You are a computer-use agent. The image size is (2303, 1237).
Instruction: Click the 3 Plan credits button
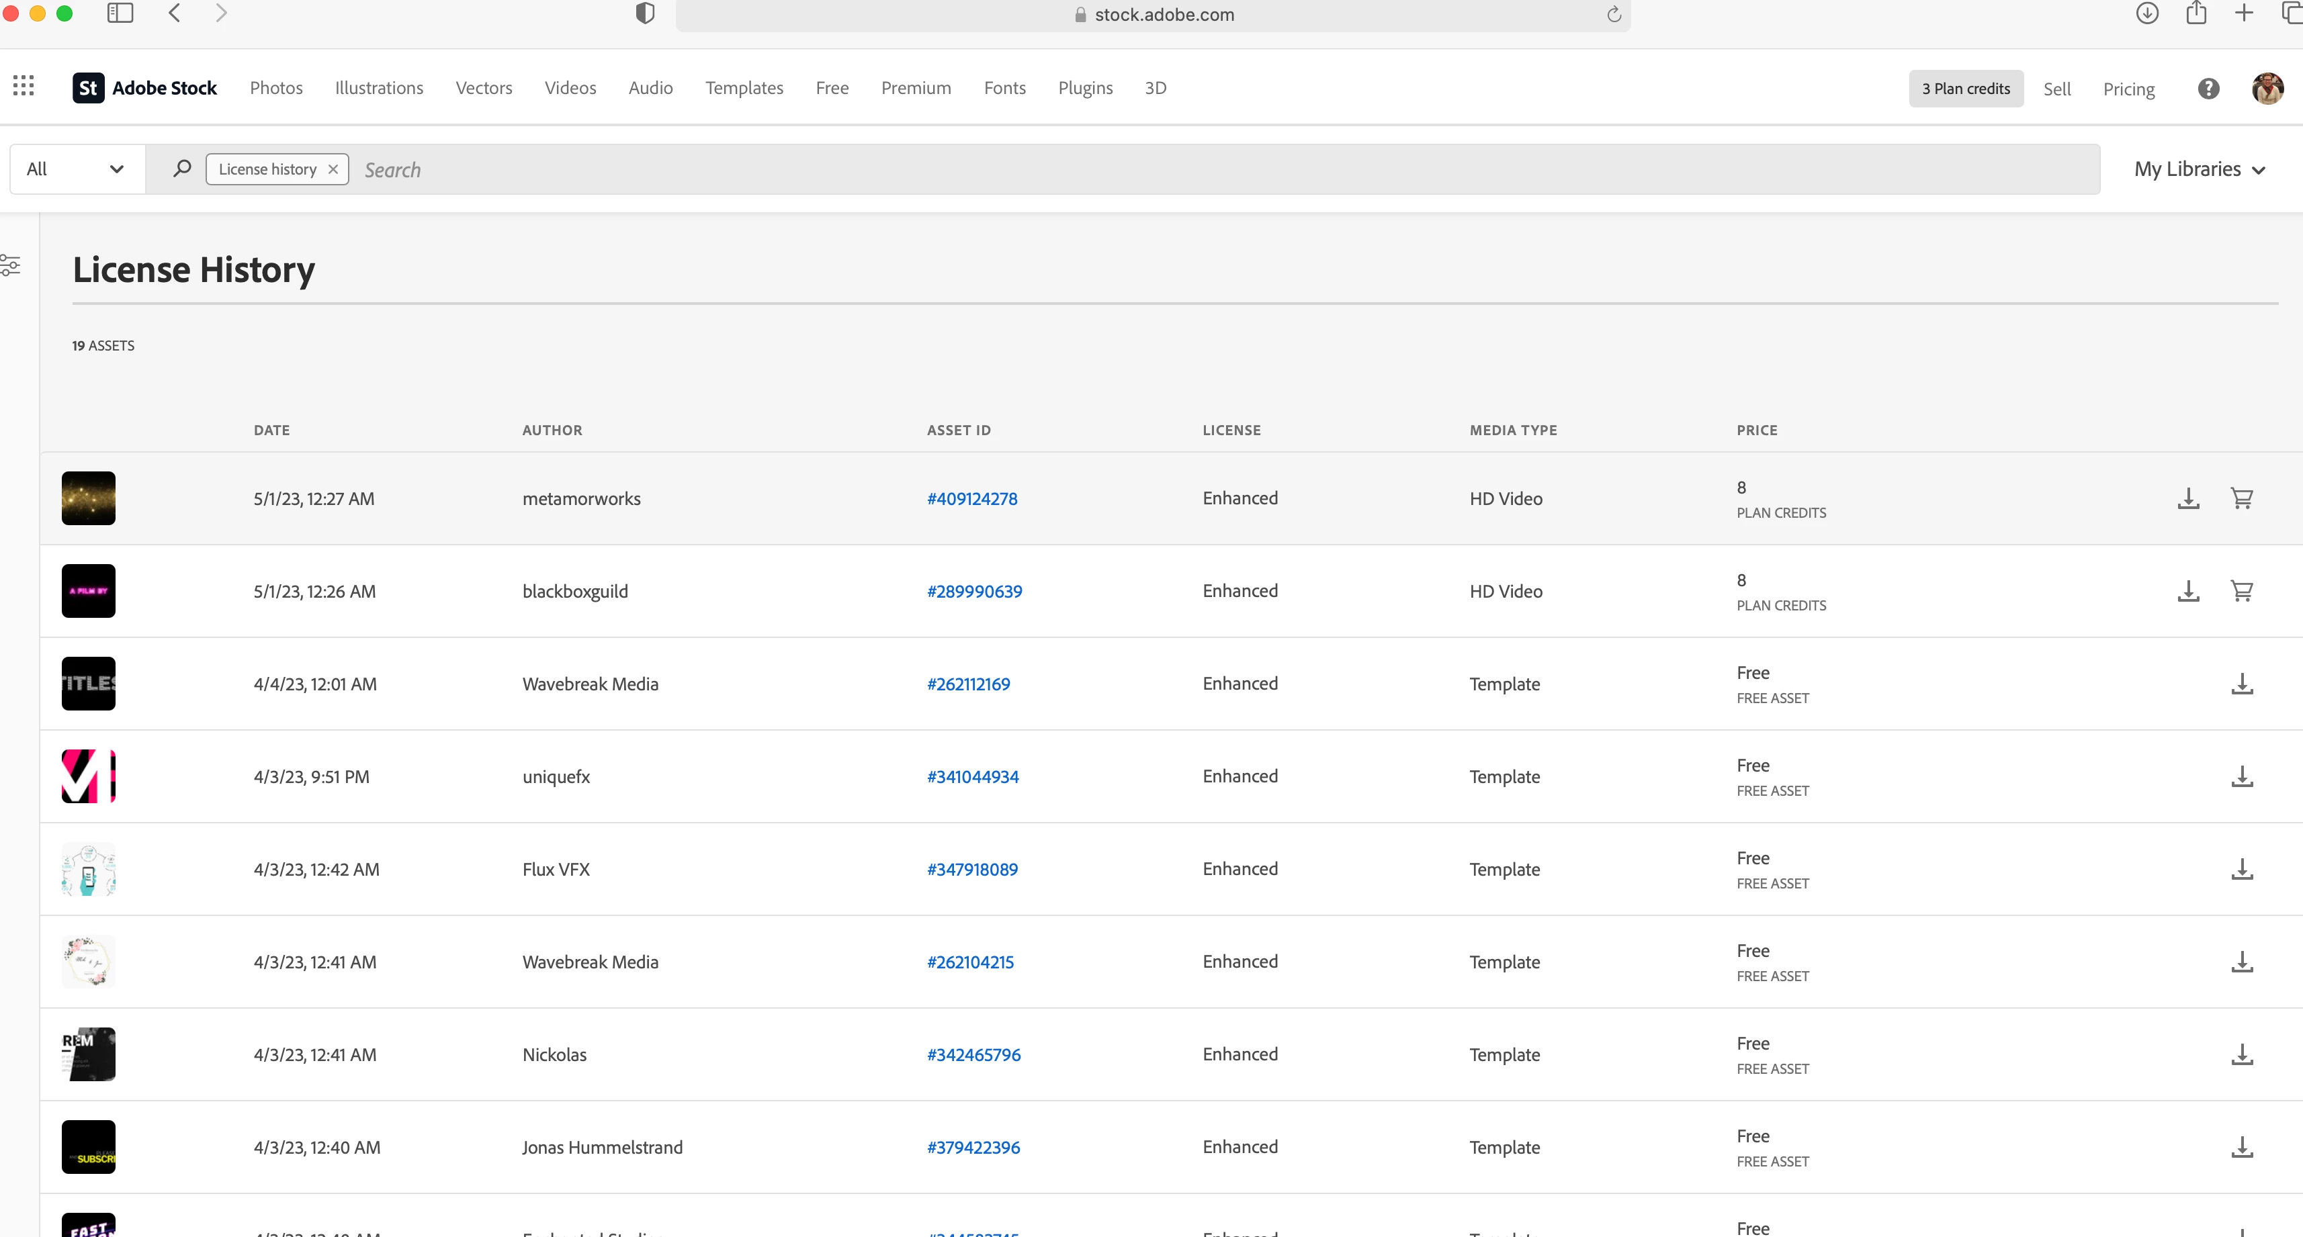[1965, 89]
